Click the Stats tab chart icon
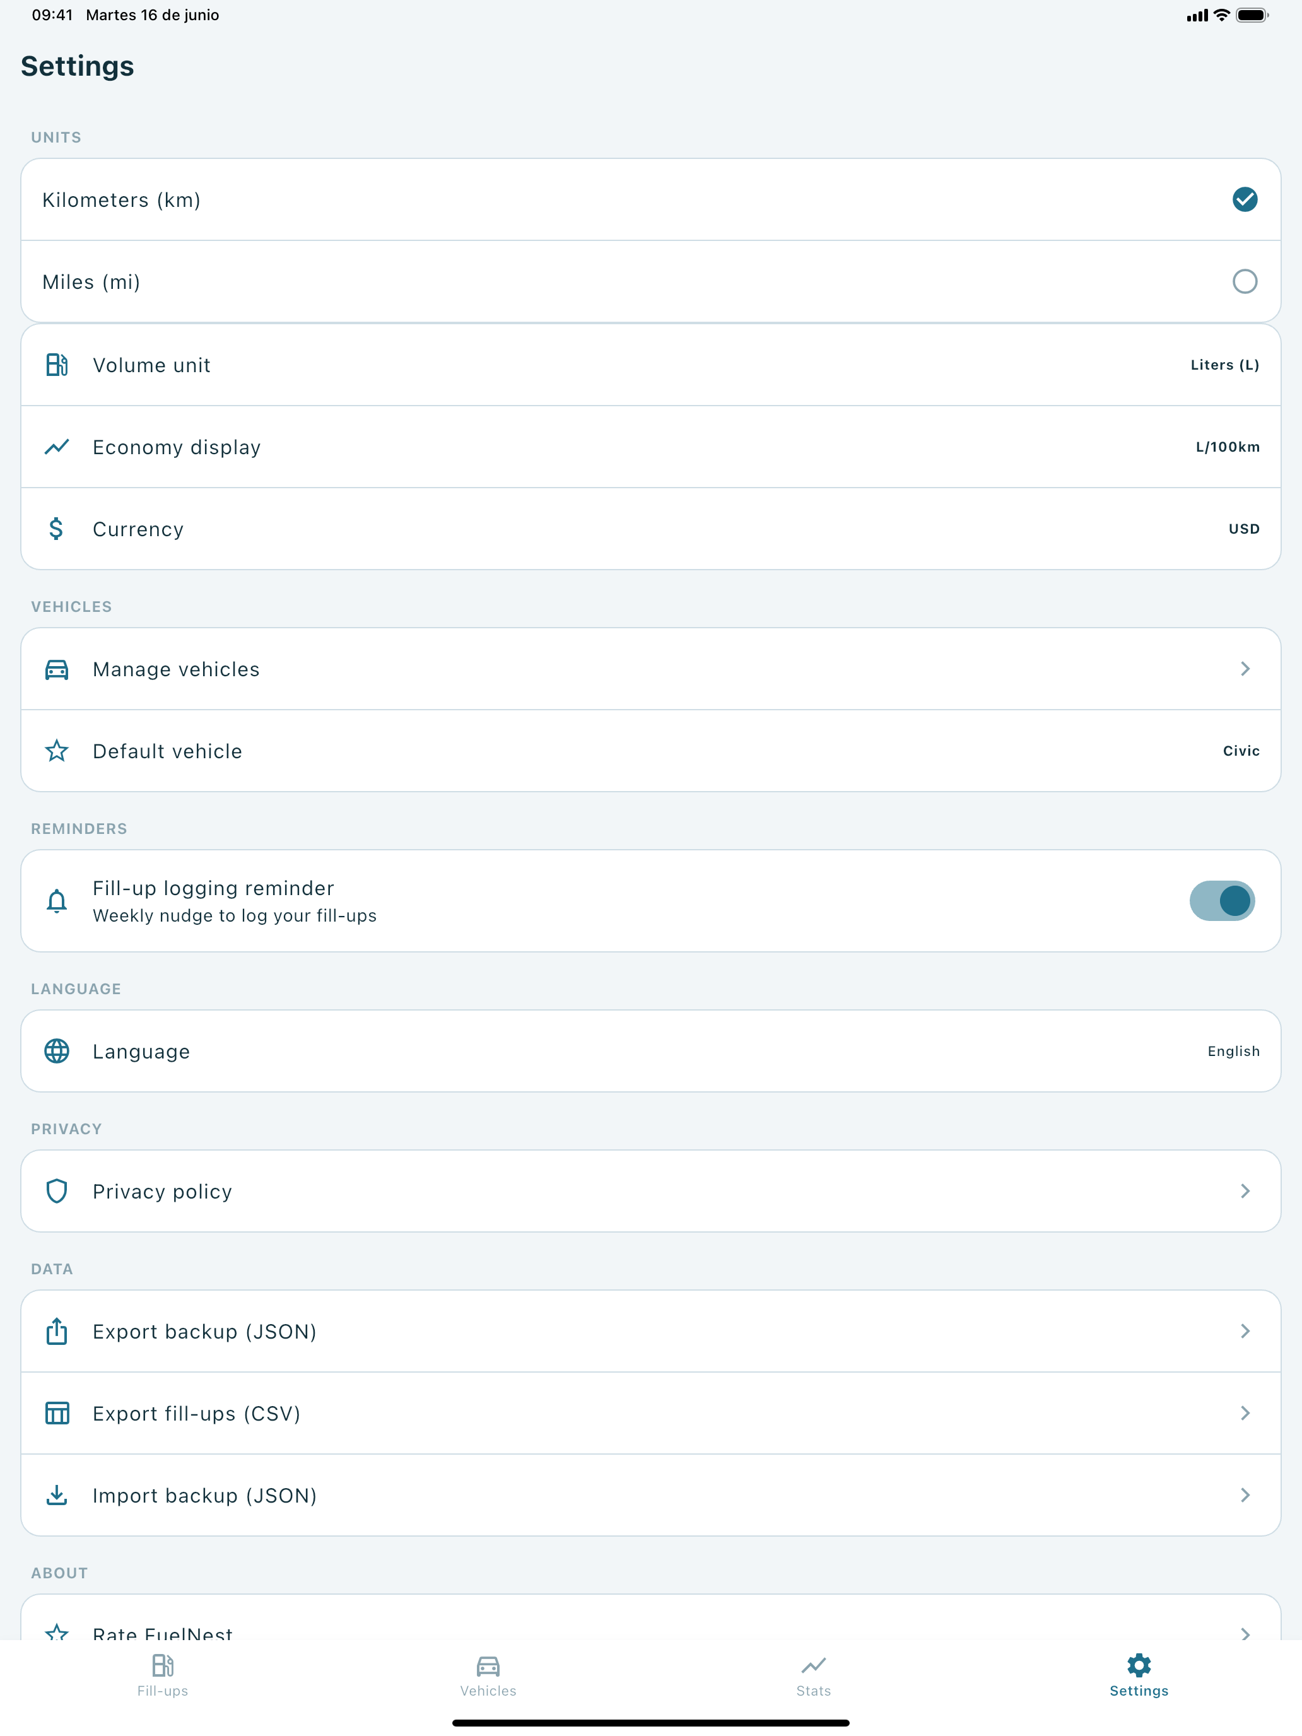 (814, 1665)
